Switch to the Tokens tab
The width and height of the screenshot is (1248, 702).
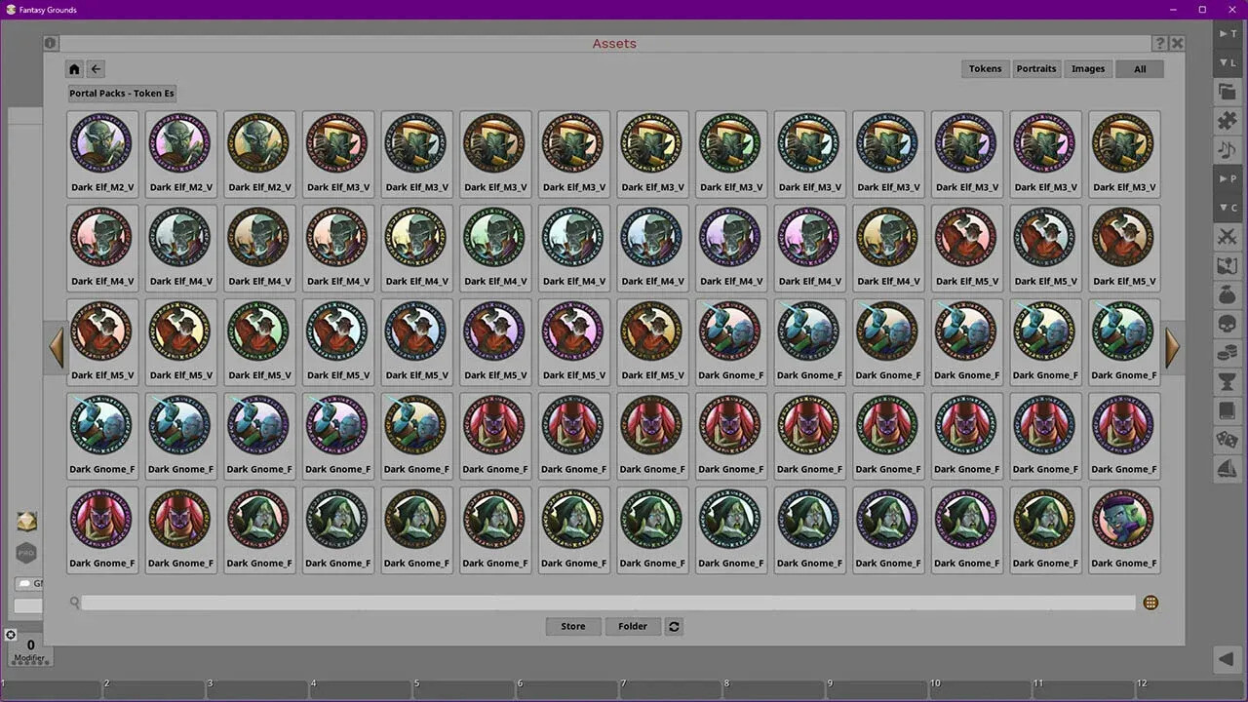pyautogui.click(x=985, y=68)
